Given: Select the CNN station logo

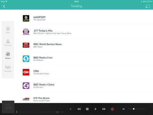Looking at the screenshot, I should (26, 72).
